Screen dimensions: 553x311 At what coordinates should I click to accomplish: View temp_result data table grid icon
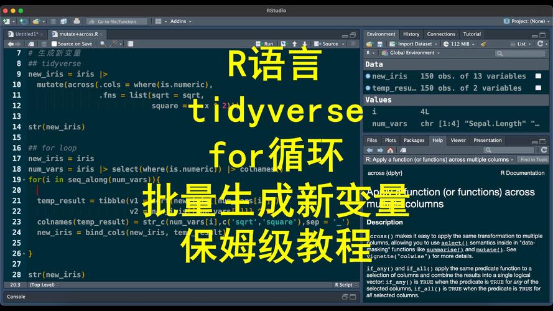pos(538,88)
